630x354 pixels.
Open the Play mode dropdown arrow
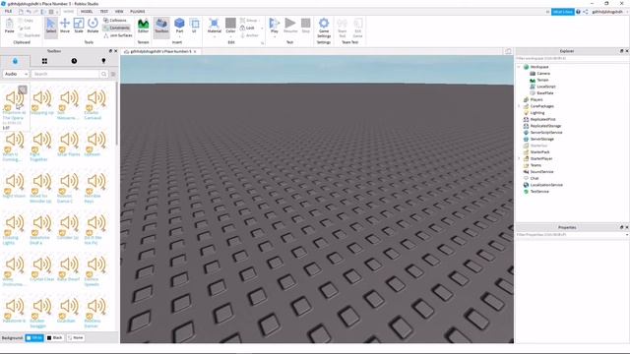coord(275,36)
